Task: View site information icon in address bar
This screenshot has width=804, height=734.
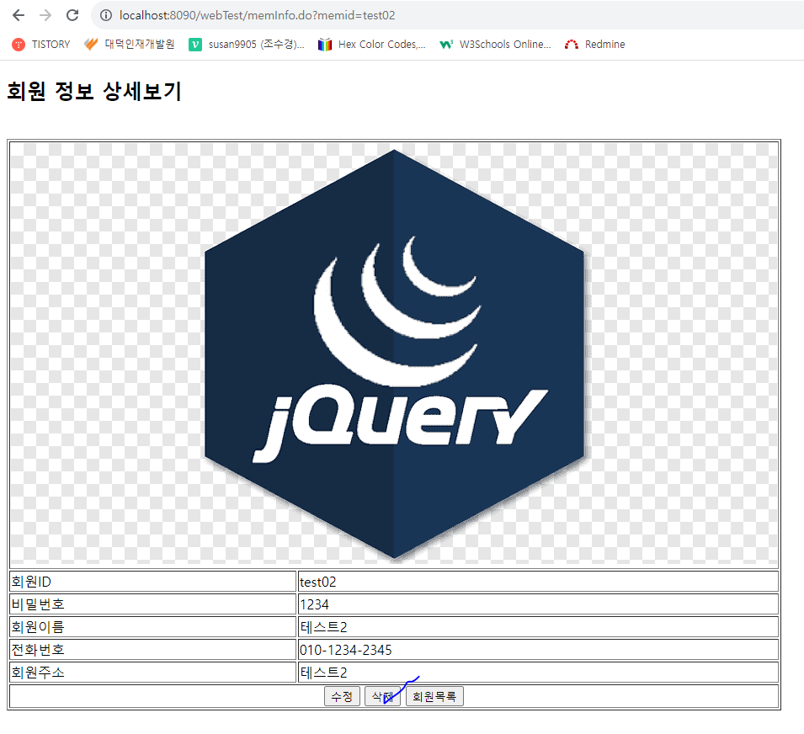Action: [105, 15]
